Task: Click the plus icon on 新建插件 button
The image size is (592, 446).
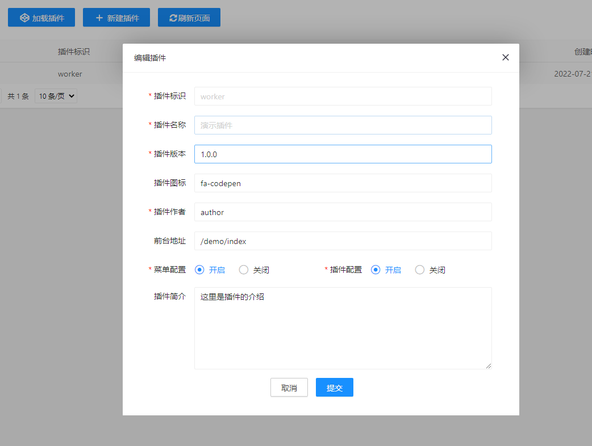Action: (x=99, y=18)
